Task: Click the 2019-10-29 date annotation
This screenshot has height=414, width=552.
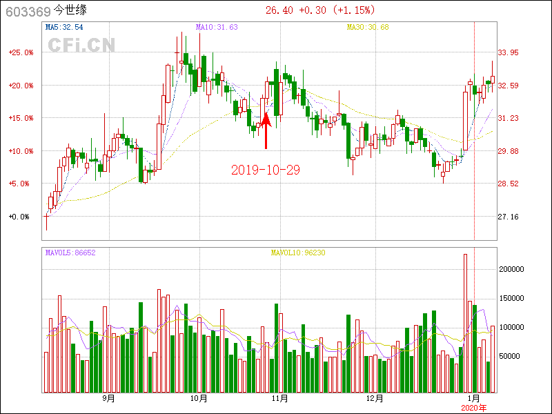Action: click(266, 170)
